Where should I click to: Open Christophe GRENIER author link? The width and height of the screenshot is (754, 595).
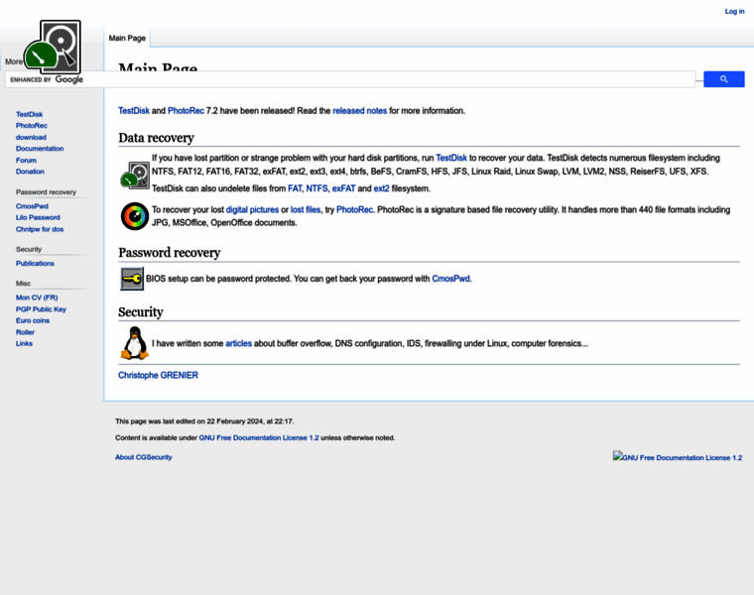[158, 376]
